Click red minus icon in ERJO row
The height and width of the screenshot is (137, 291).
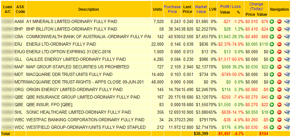[x=279, y=52]
